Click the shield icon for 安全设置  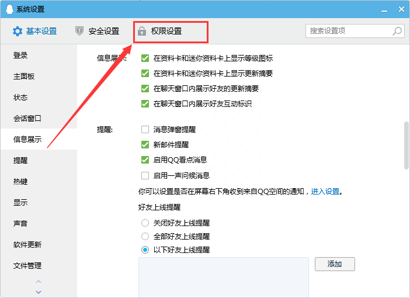(80, 31)
